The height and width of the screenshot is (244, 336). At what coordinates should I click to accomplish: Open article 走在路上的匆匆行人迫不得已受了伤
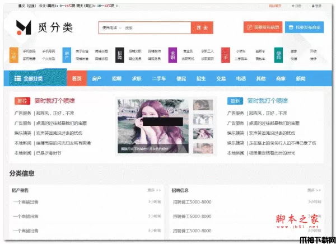coord(282,143)
